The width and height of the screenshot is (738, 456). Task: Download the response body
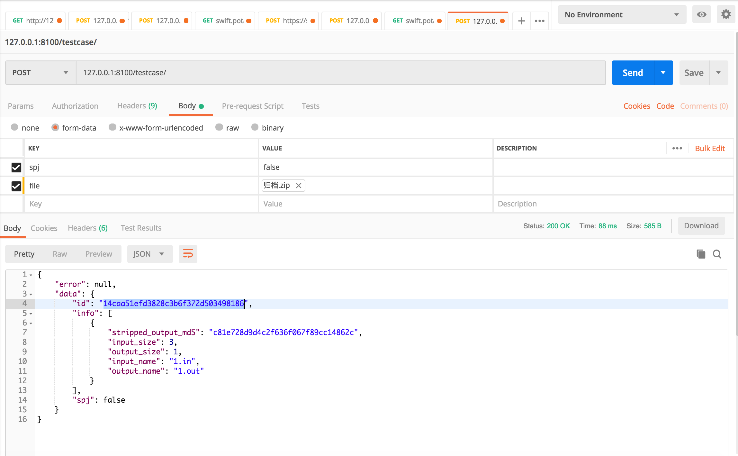(x=701, y=225)
